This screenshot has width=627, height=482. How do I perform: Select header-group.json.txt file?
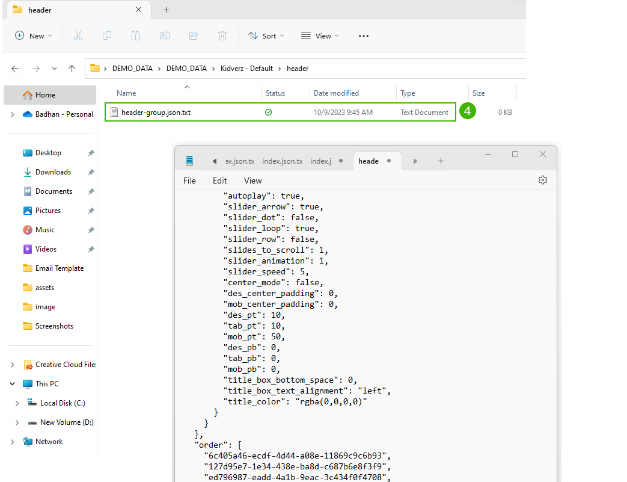280,113
